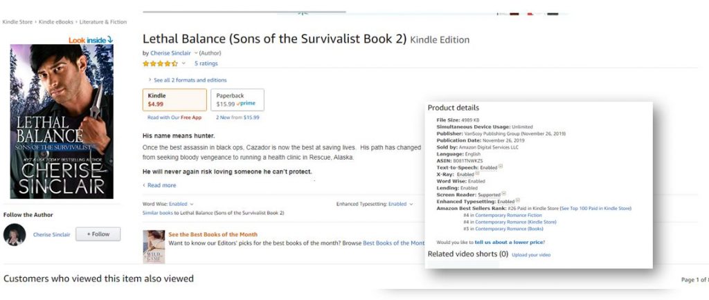Expand the star ratings dropdown arrow
Screen dimensions: 709x300
183,64
